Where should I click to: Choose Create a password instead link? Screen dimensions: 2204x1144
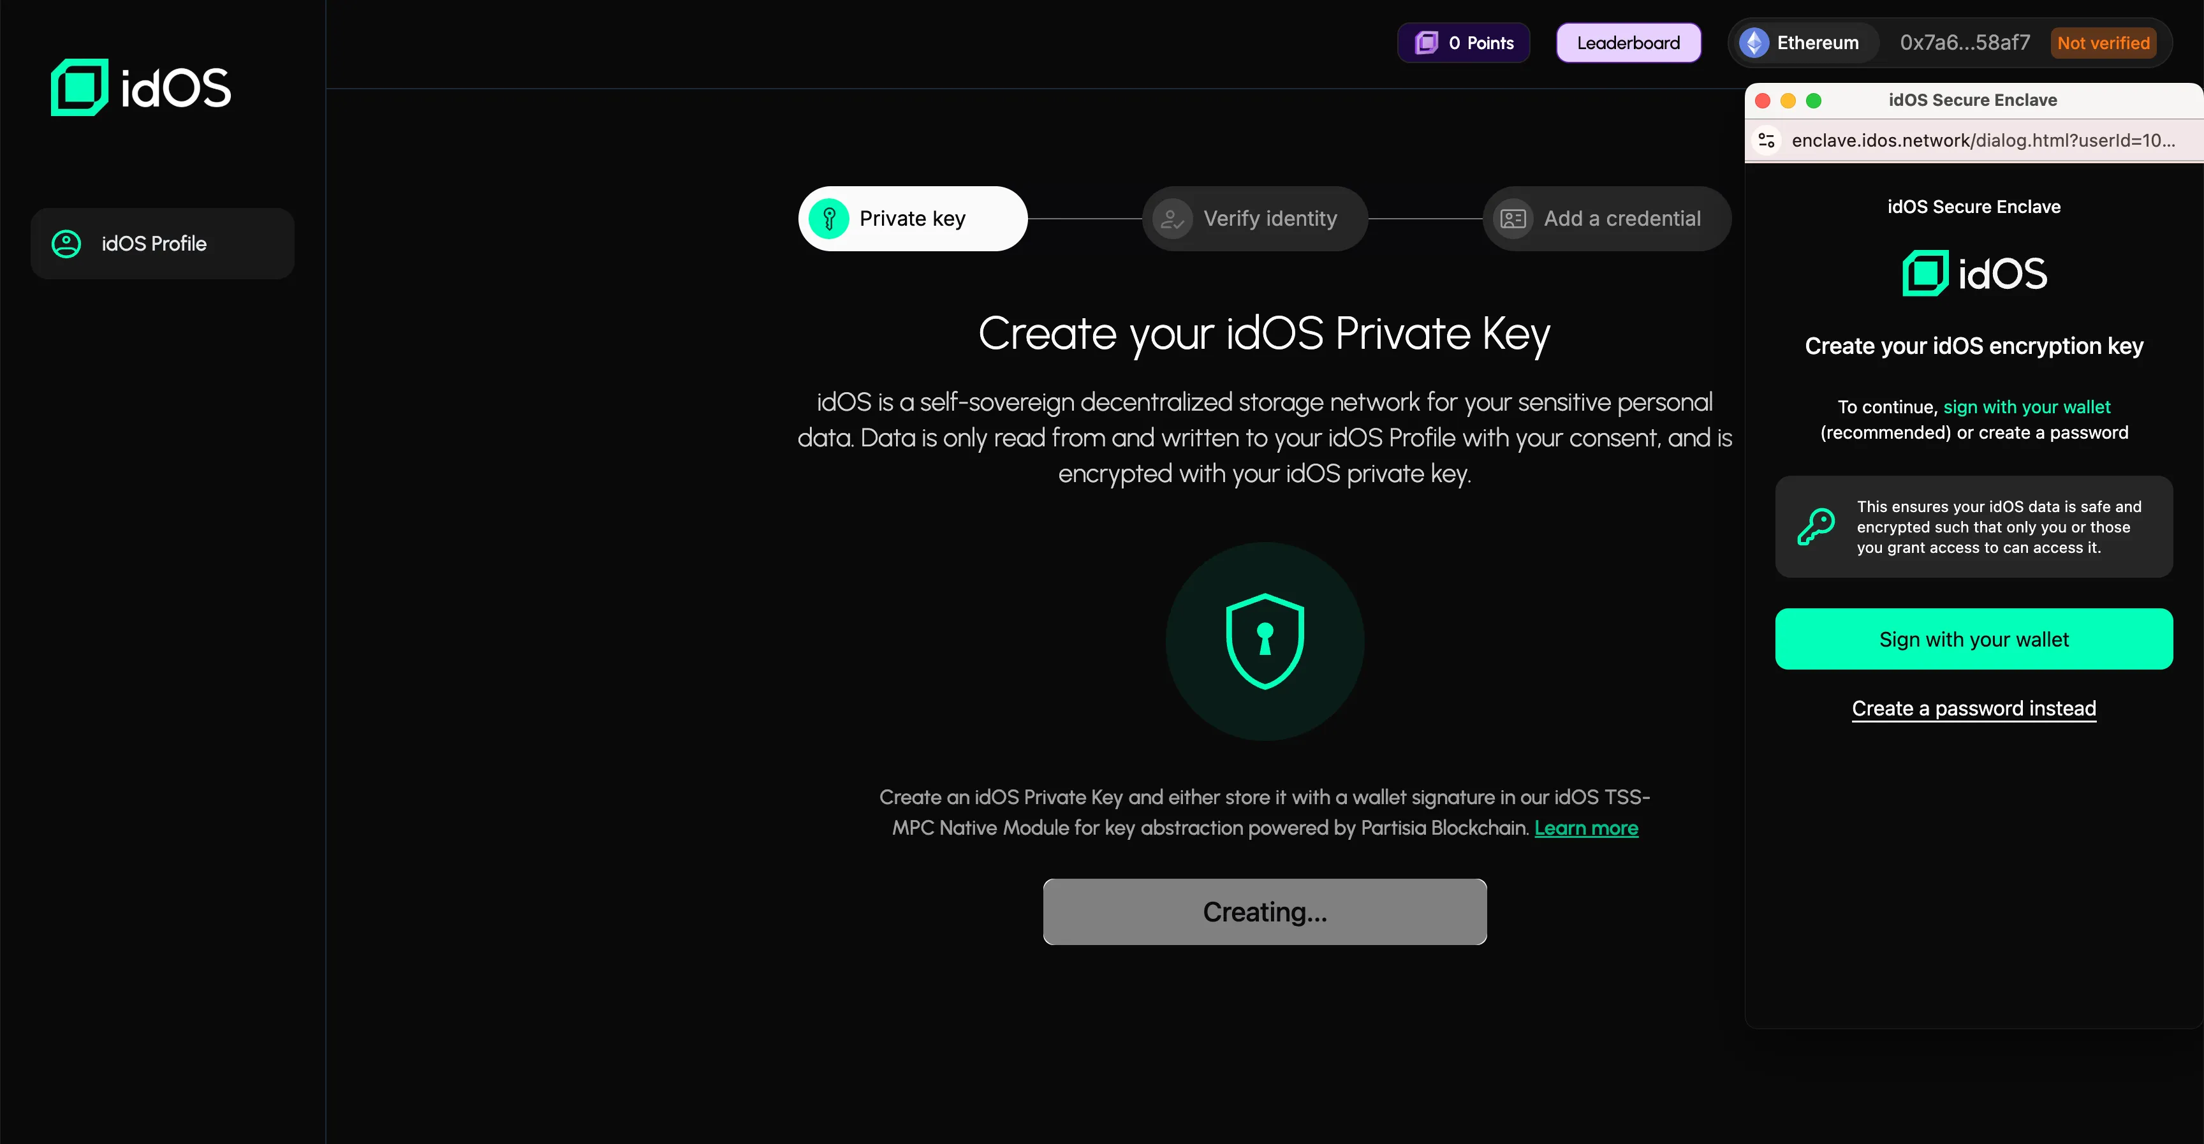point(1973,708)
